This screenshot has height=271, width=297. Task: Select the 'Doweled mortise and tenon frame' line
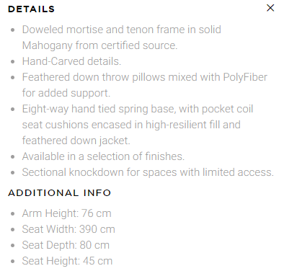point(122,30)
